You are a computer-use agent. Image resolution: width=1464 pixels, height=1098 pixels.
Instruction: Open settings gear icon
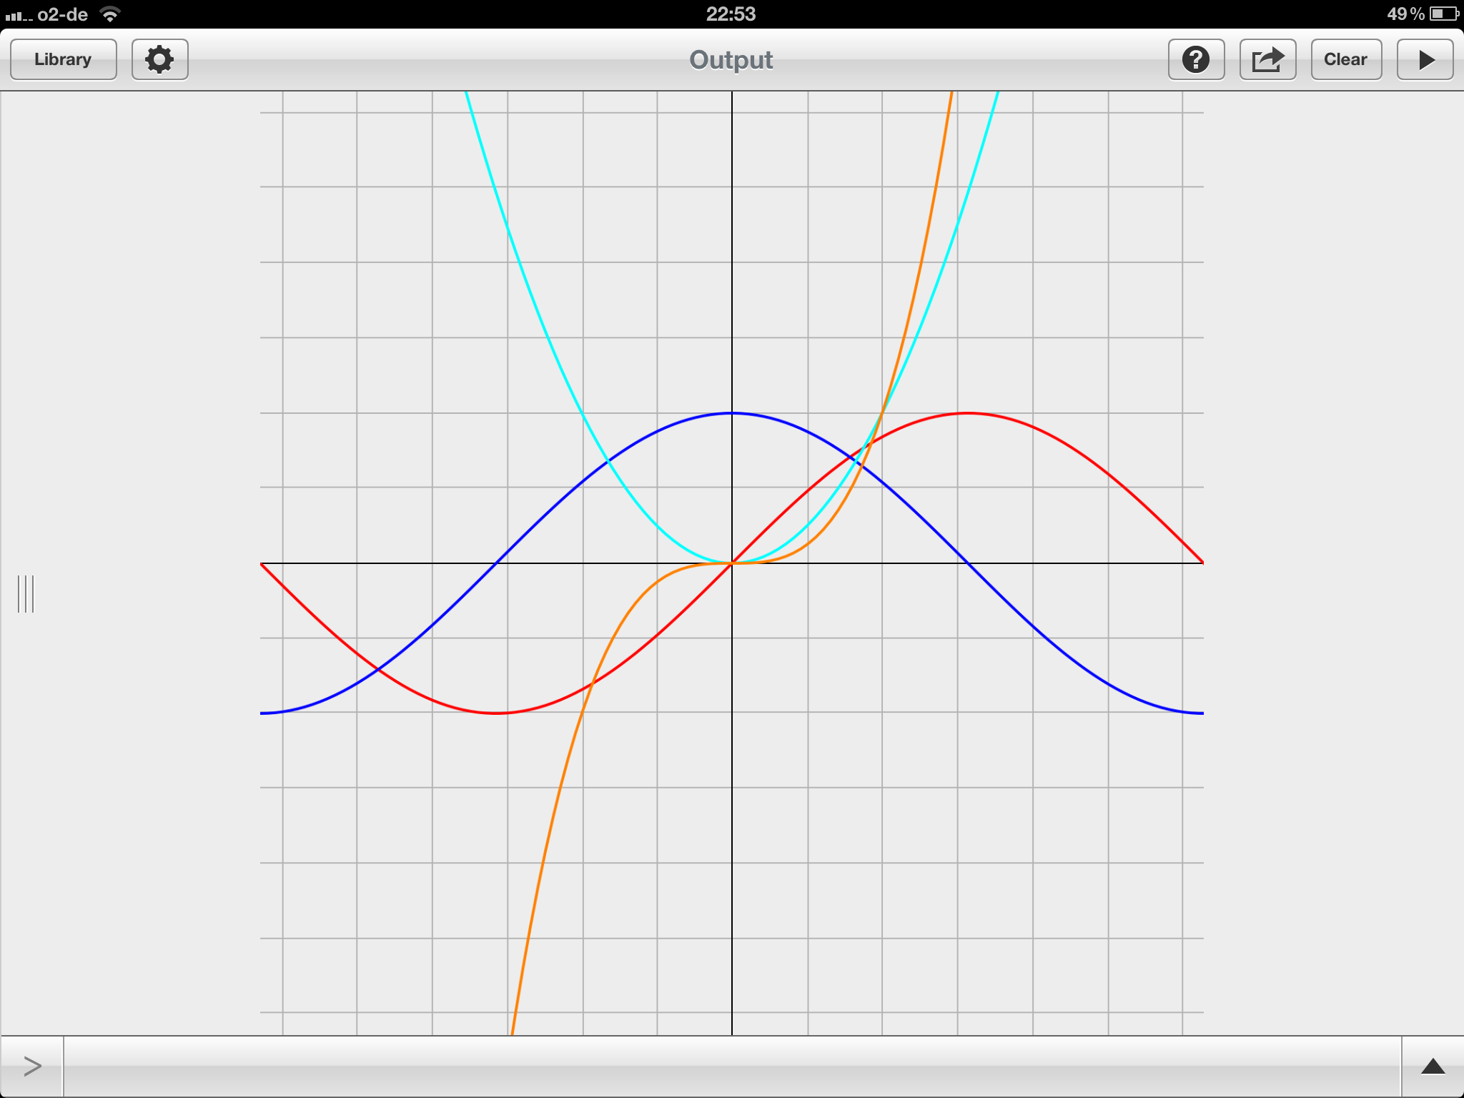click(x=159, y=59)
